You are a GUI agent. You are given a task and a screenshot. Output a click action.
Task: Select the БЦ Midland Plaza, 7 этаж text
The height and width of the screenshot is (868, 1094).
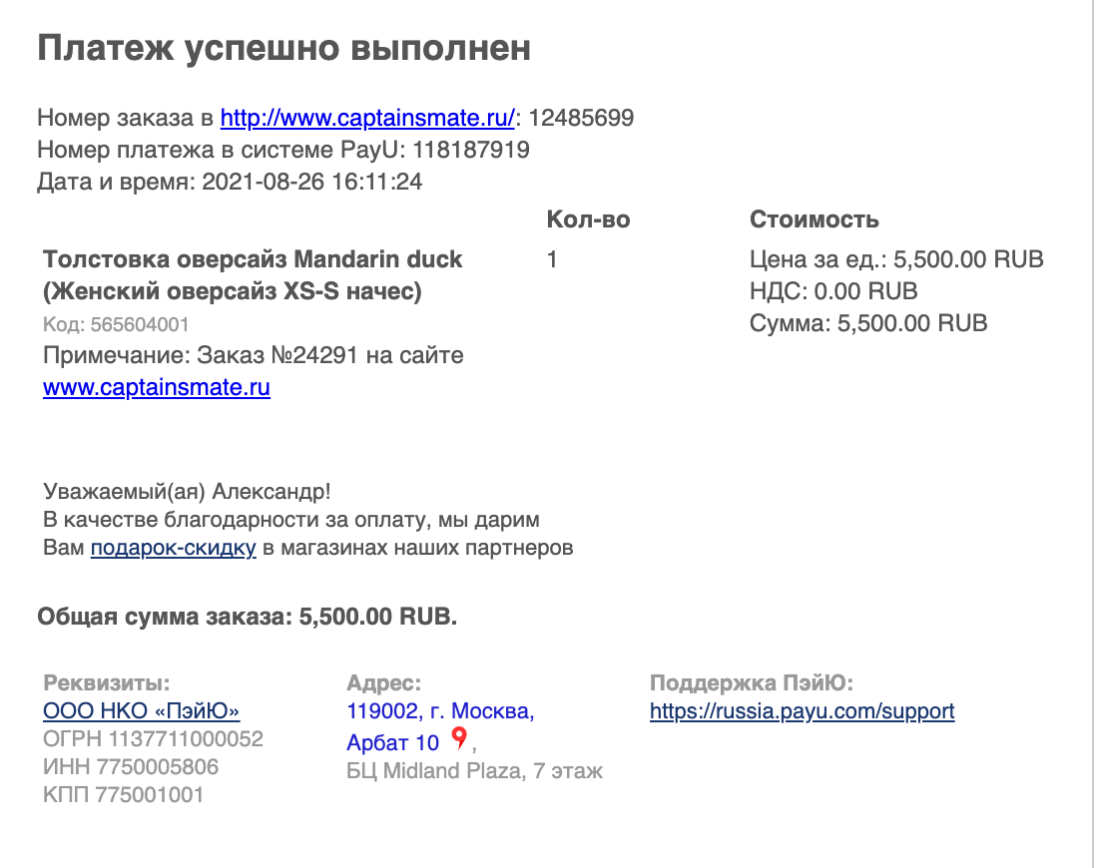coord(474,771)
